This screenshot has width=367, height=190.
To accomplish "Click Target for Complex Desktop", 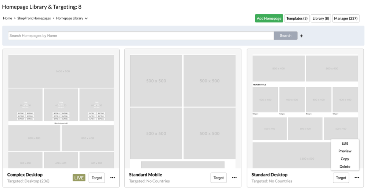I will click(x=97, y=178).
